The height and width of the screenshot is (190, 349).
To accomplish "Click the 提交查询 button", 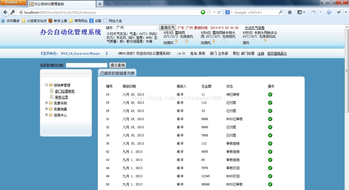I will tap(117, 65).
